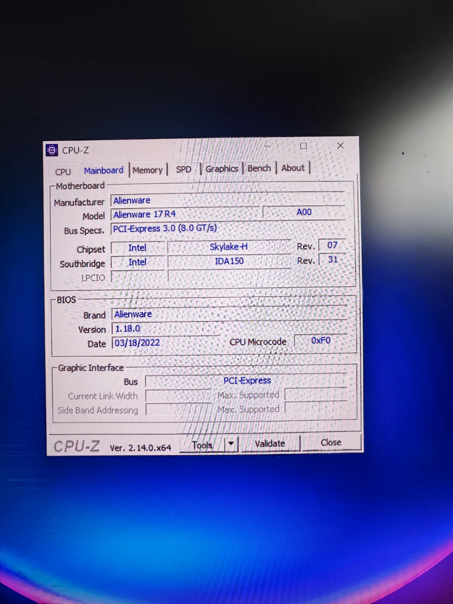Click the CPU-Z logo at bottom left
Screen dimensions: 453x604
coord(77,446)
